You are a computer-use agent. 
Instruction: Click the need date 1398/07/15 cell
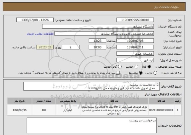(20, 110)
